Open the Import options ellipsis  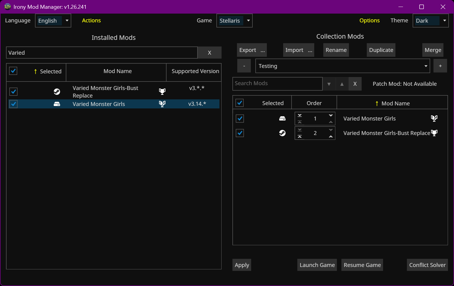[310, 50]
